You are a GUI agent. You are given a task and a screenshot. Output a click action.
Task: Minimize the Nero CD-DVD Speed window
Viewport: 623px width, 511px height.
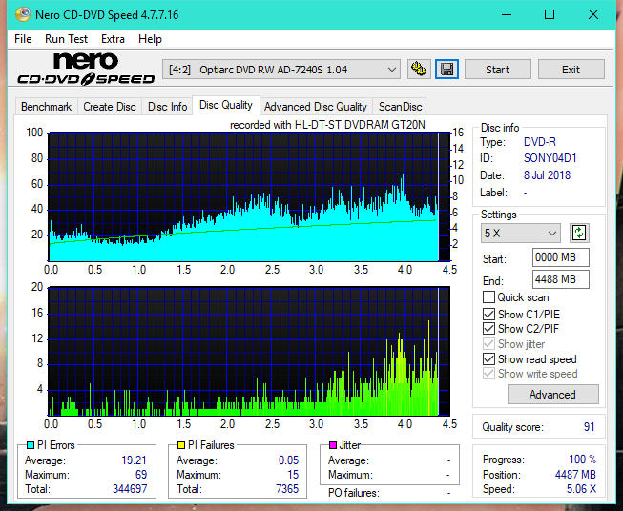[x=507, y=14]
